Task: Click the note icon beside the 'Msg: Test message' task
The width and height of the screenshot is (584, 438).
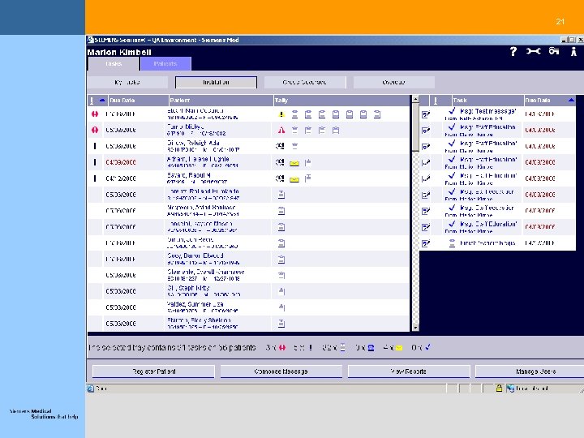Action: [x=426, y=114]
